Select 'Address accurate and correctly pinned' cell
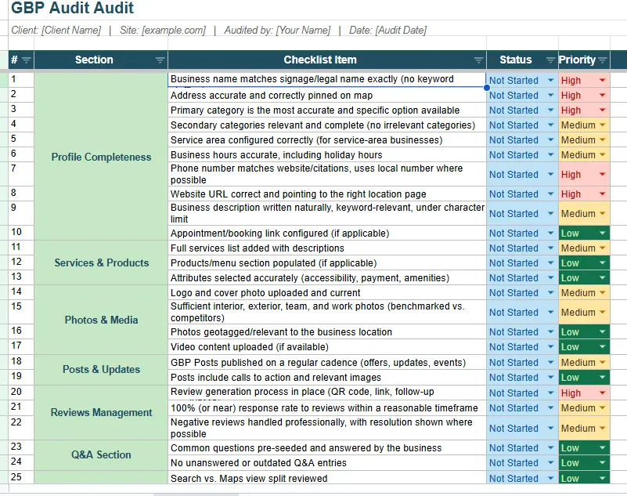Screen dimensions: 627x496 click(x=326, y=96)
